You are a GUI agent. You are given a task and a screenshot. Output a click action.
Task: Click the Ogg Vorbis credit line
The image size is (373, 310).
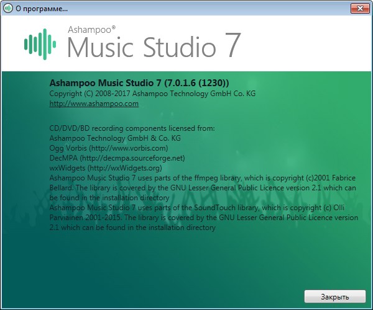108,148
